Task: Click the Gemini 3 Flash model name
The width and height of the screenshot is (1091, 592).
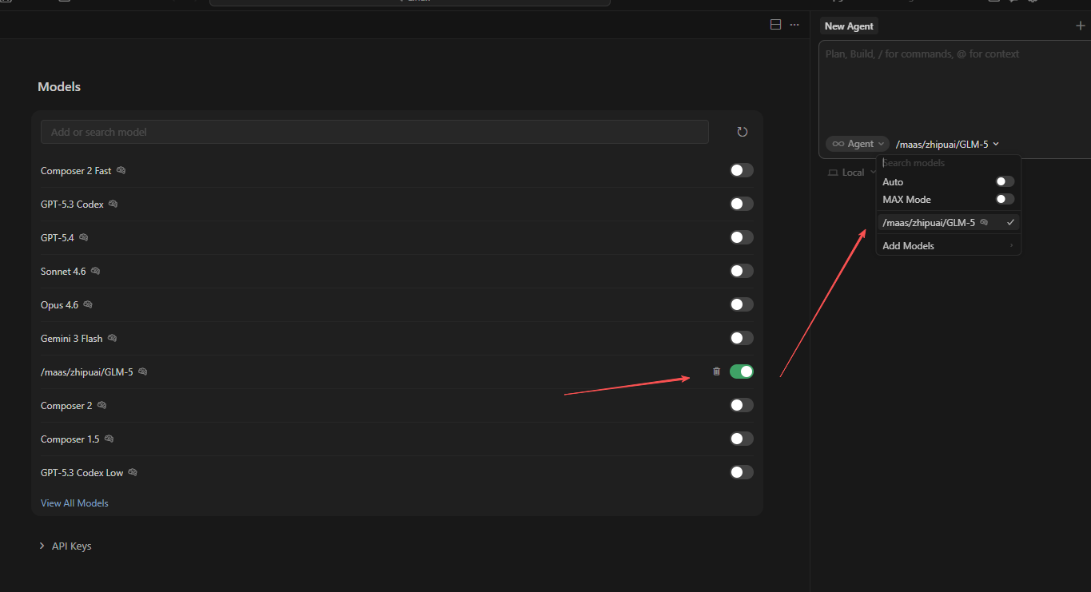Action: pyautogui.click(x=72, y=339)
